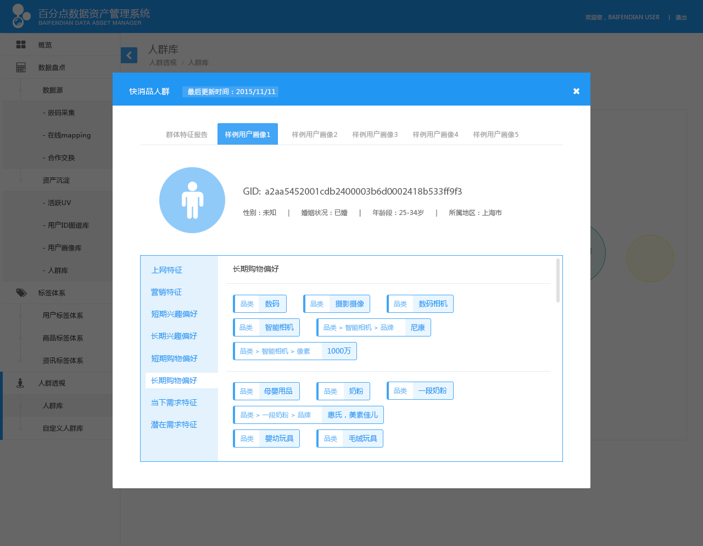Select 短期兴趣偏好 in the feature list

pos(174,314)
